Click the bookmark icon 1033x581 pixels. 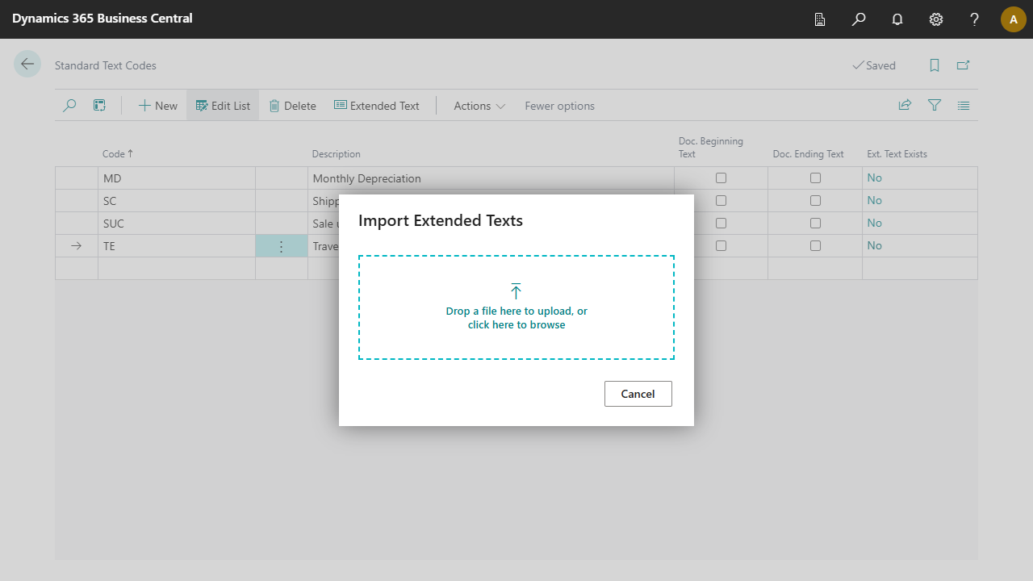coord(935,65)
